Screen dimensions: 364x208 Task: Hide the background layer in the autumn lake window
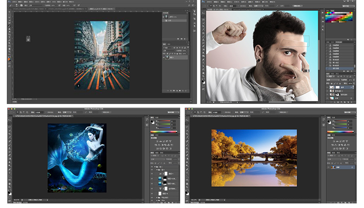pos(329,167)
